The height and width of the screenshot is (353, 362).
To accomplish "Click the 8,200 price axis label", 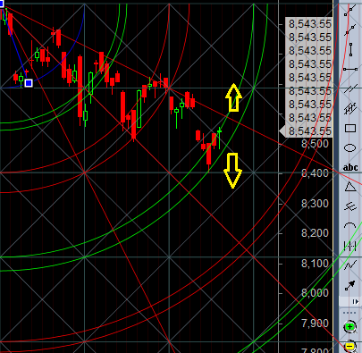I will pos(315,233).
